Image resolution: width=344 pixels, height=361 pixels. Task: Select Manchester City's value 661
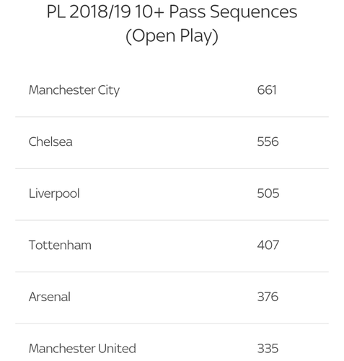267,90
